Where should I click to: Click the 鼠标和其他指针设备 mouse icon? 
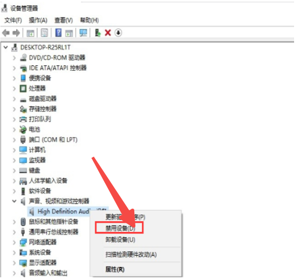(23, 222)
